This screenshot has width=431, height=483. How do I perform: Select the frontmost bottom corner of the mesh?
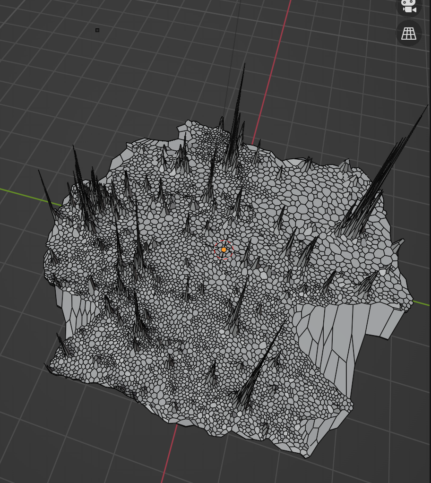(x=306, y=456)
